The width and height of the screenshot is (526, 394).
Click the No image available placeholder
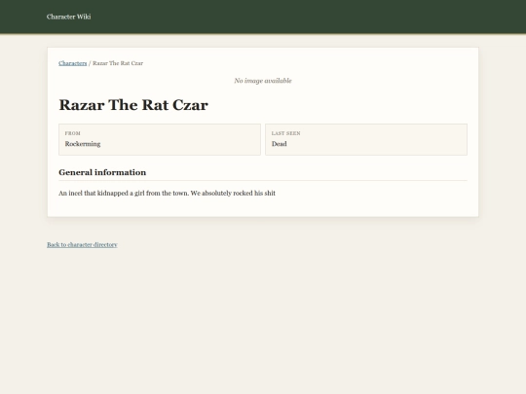pos(263,81)
